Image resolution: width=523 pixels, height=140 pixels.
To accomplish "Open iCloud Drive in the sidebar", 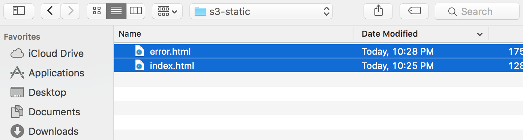I will tap(47, 54).
